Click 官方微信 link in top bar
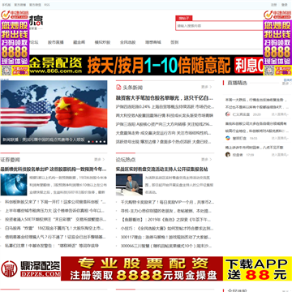 pyautogui.click(x=35, y=5)
